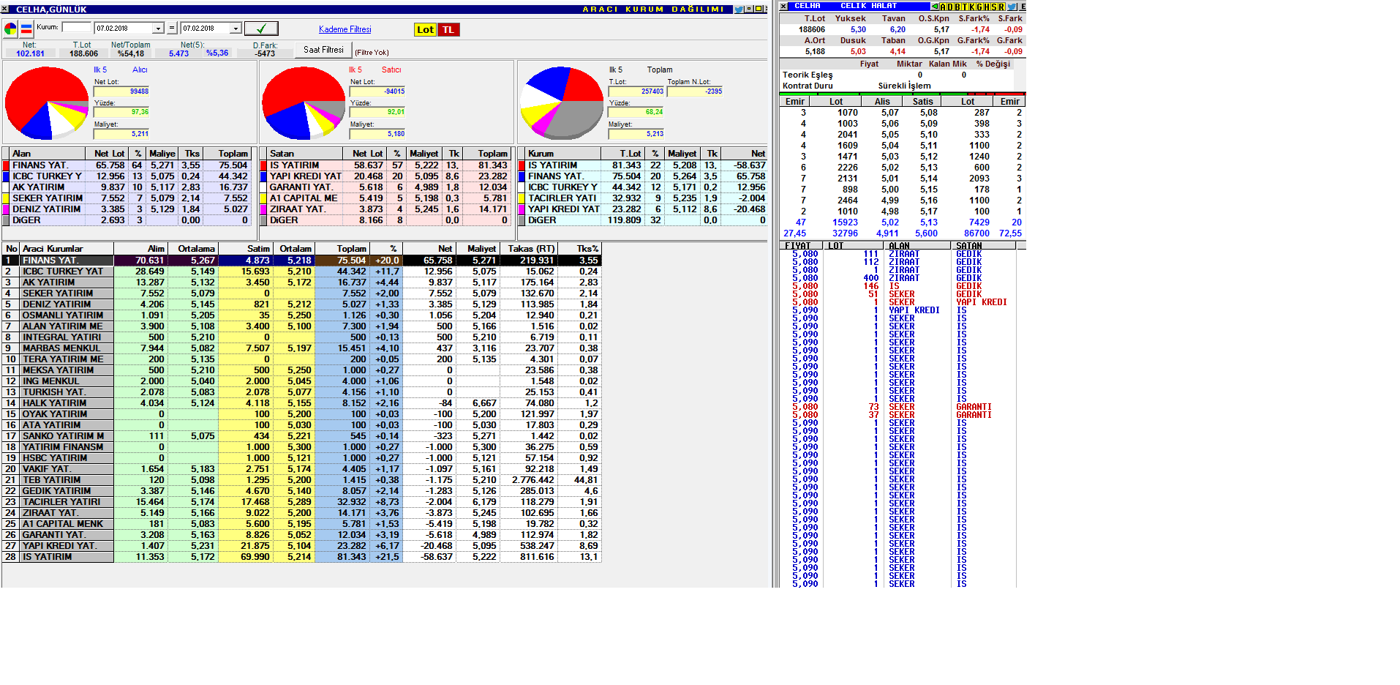Select OSMANLI YATIRIM row in broker list
This screenshot has width=1400, height=685.
click(301, 315)
